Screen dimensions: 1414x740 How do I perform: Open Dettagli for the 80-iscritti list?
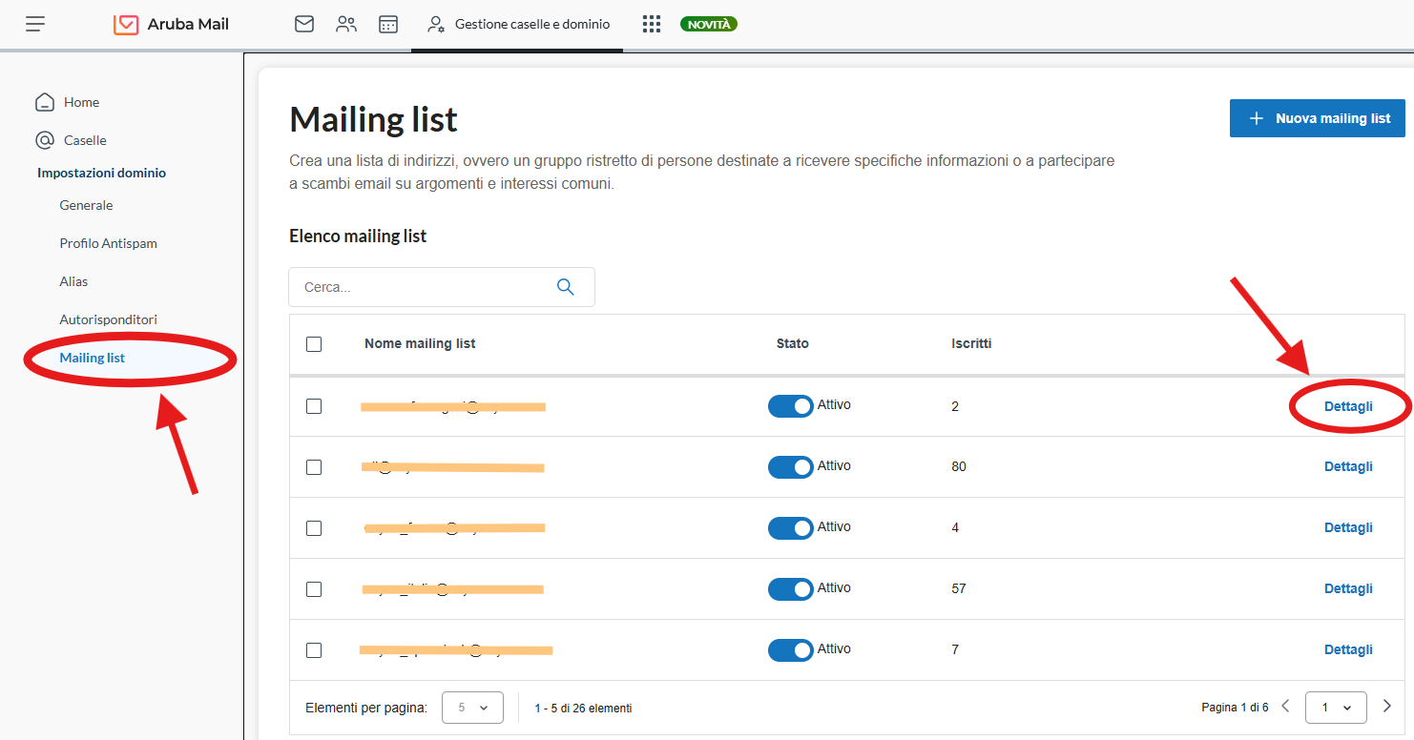pos(1348,466)
